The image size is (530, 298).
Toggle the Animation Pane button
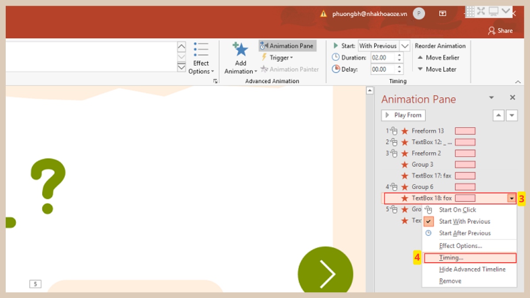click(x=287, y=46)
